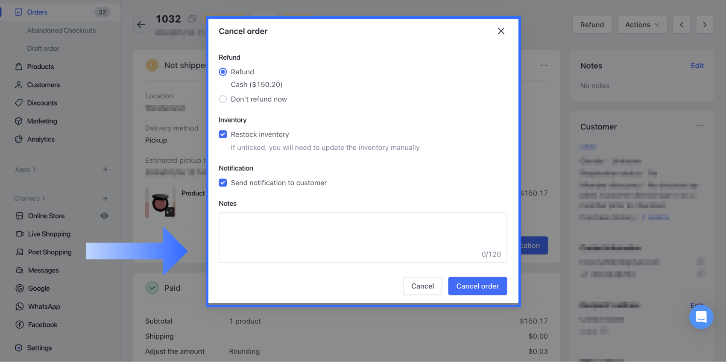Open Products in the sidebar menu
Screen dimensions: 726x362
pos(40,67)
